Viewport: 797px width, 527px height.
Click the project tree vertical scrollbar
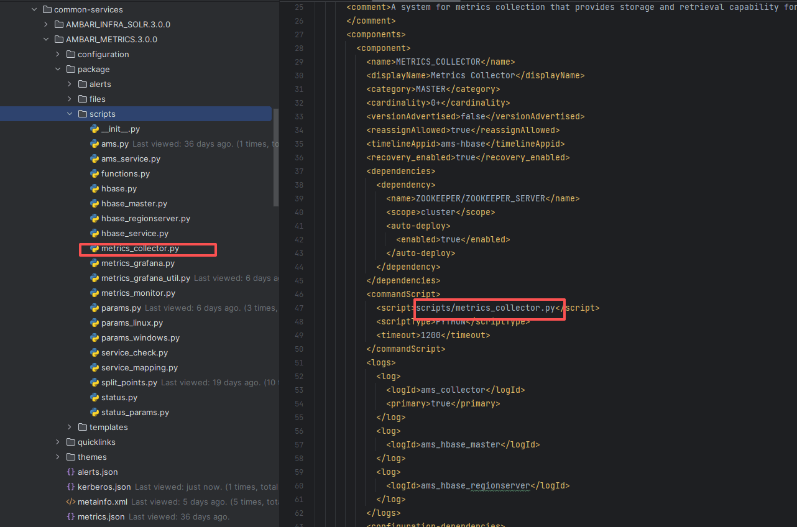point(276,157)
